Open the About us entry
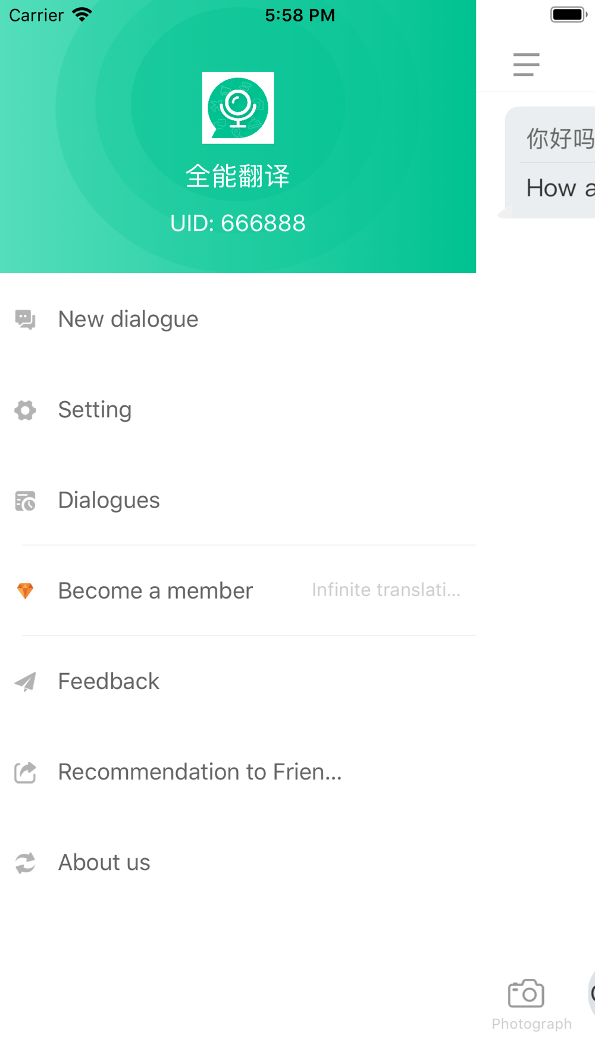The width and height of the screenshot is (595, 1058). click(x=238, y=862)
